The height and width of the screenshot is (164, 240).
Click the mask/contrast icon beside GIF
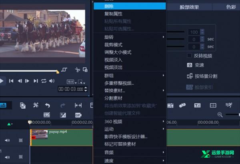pyautogui.click(x=63, y=115)
